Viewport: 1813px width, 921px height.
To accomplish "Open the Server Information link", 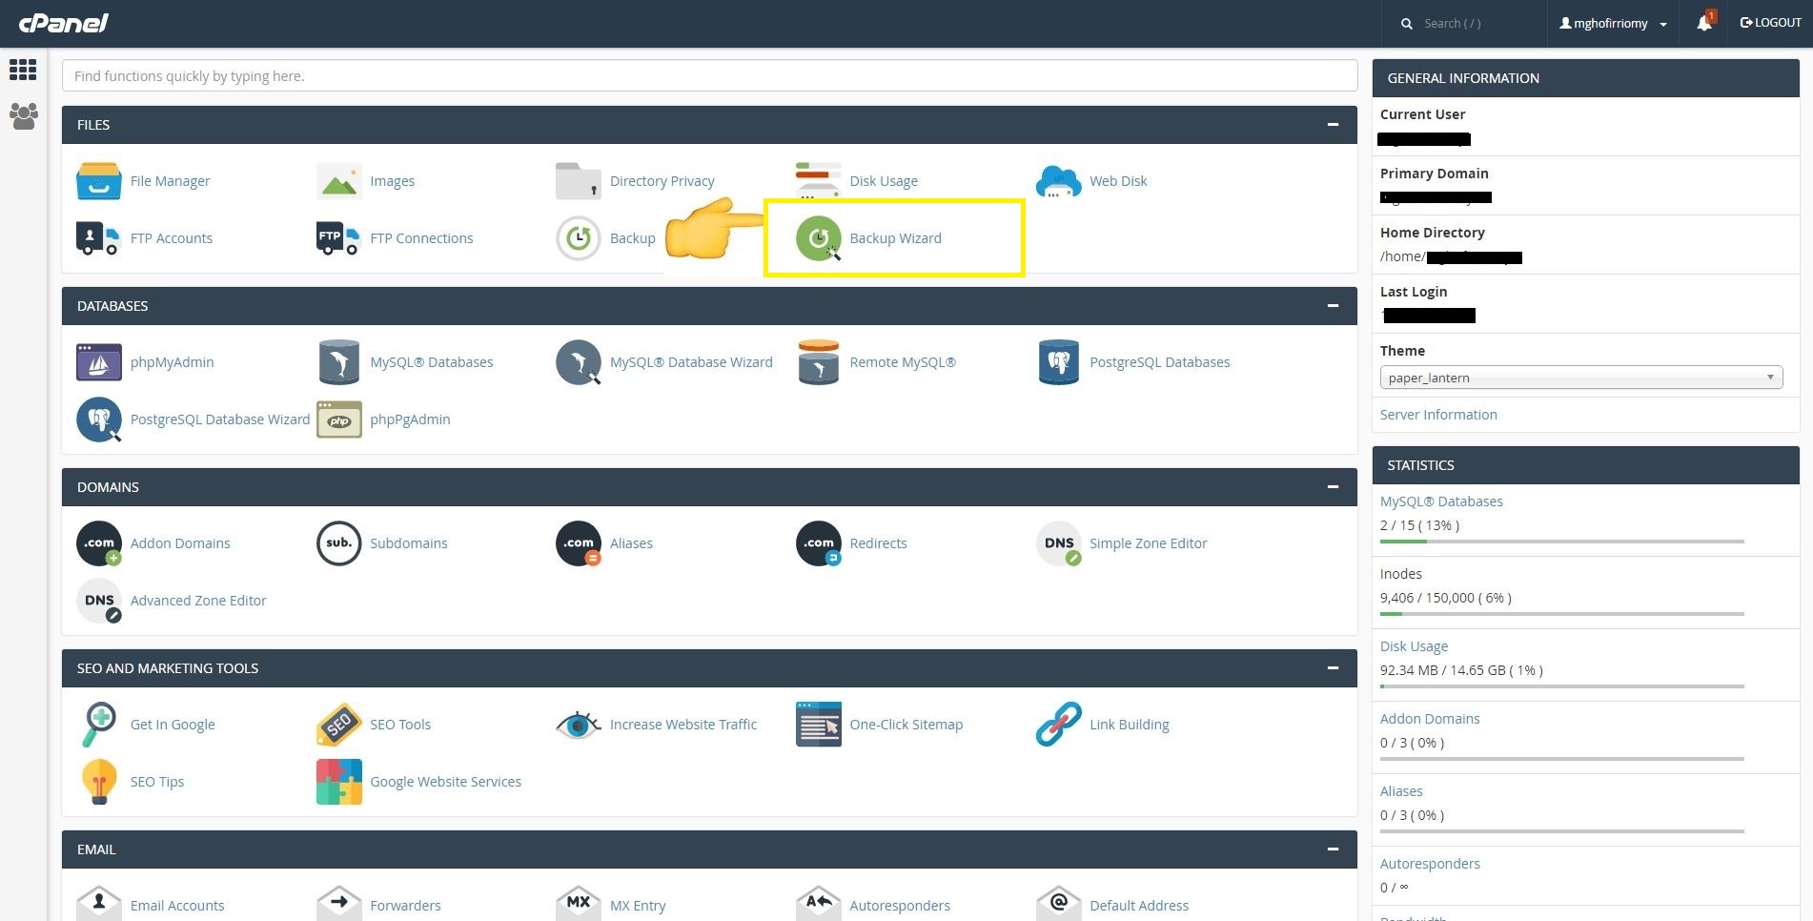I will (1438, 415).
